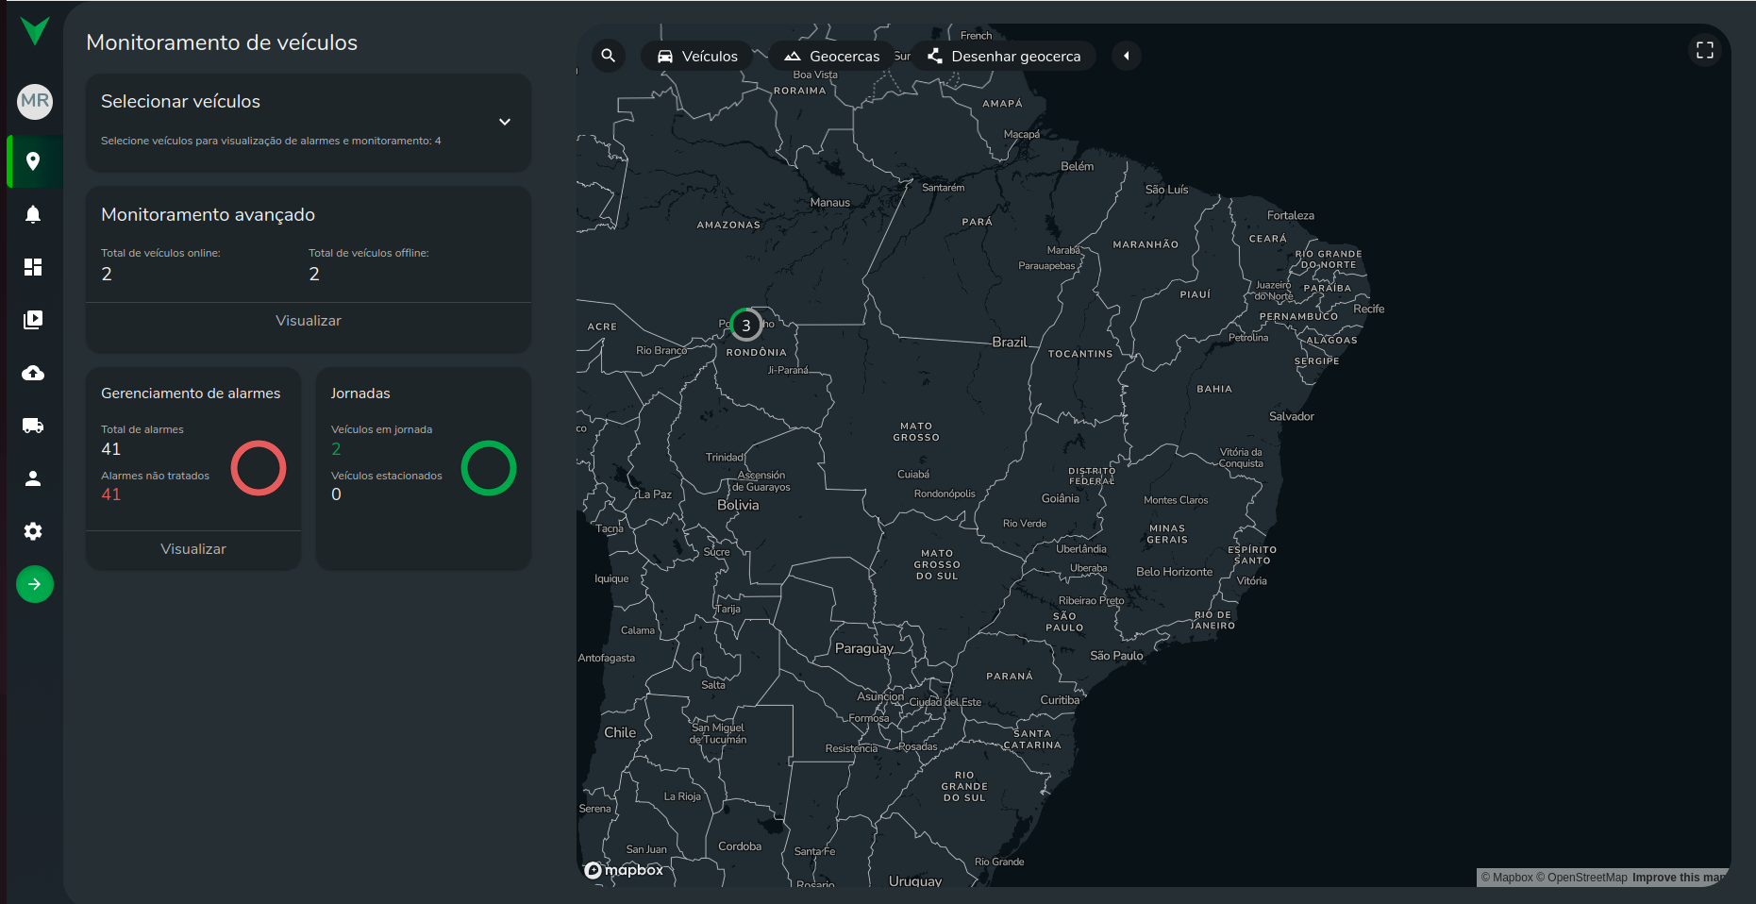Expand the Selecionar veículos panel
Viewport: 1756px width, 904px height.
pos(505,122)
